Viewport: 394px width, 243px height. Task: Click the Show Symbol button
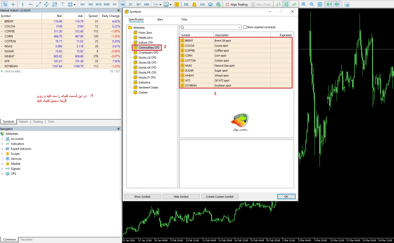coord(142,197)
